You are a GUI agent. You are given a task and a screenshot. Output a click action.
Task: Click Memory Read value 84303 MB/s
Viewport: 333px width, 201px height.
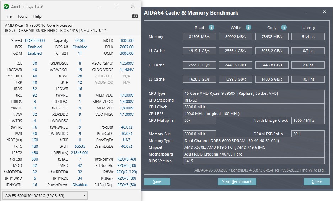click(199, 37)
